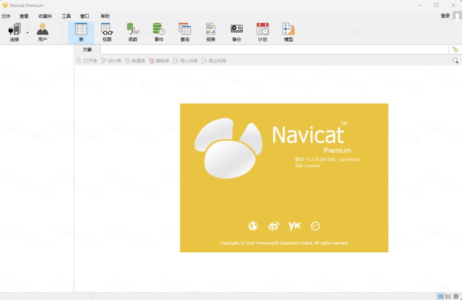Viewport: 462px width, 300px height.
Task: Click the version 11.1.9 (64-bit) text
Action: (x=327, y=159)
